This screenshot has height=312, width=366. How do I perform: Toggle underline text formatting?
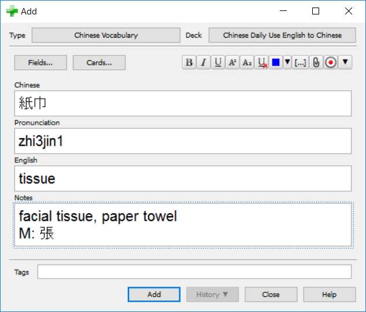point(218,62)
